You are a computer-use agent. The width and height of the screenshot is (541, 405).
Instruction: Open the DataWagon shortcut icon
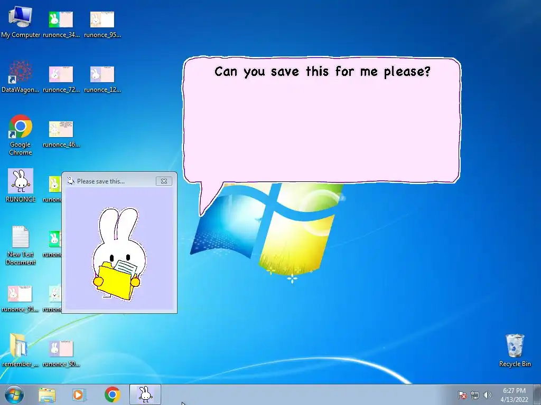click(x=21, y=77)
